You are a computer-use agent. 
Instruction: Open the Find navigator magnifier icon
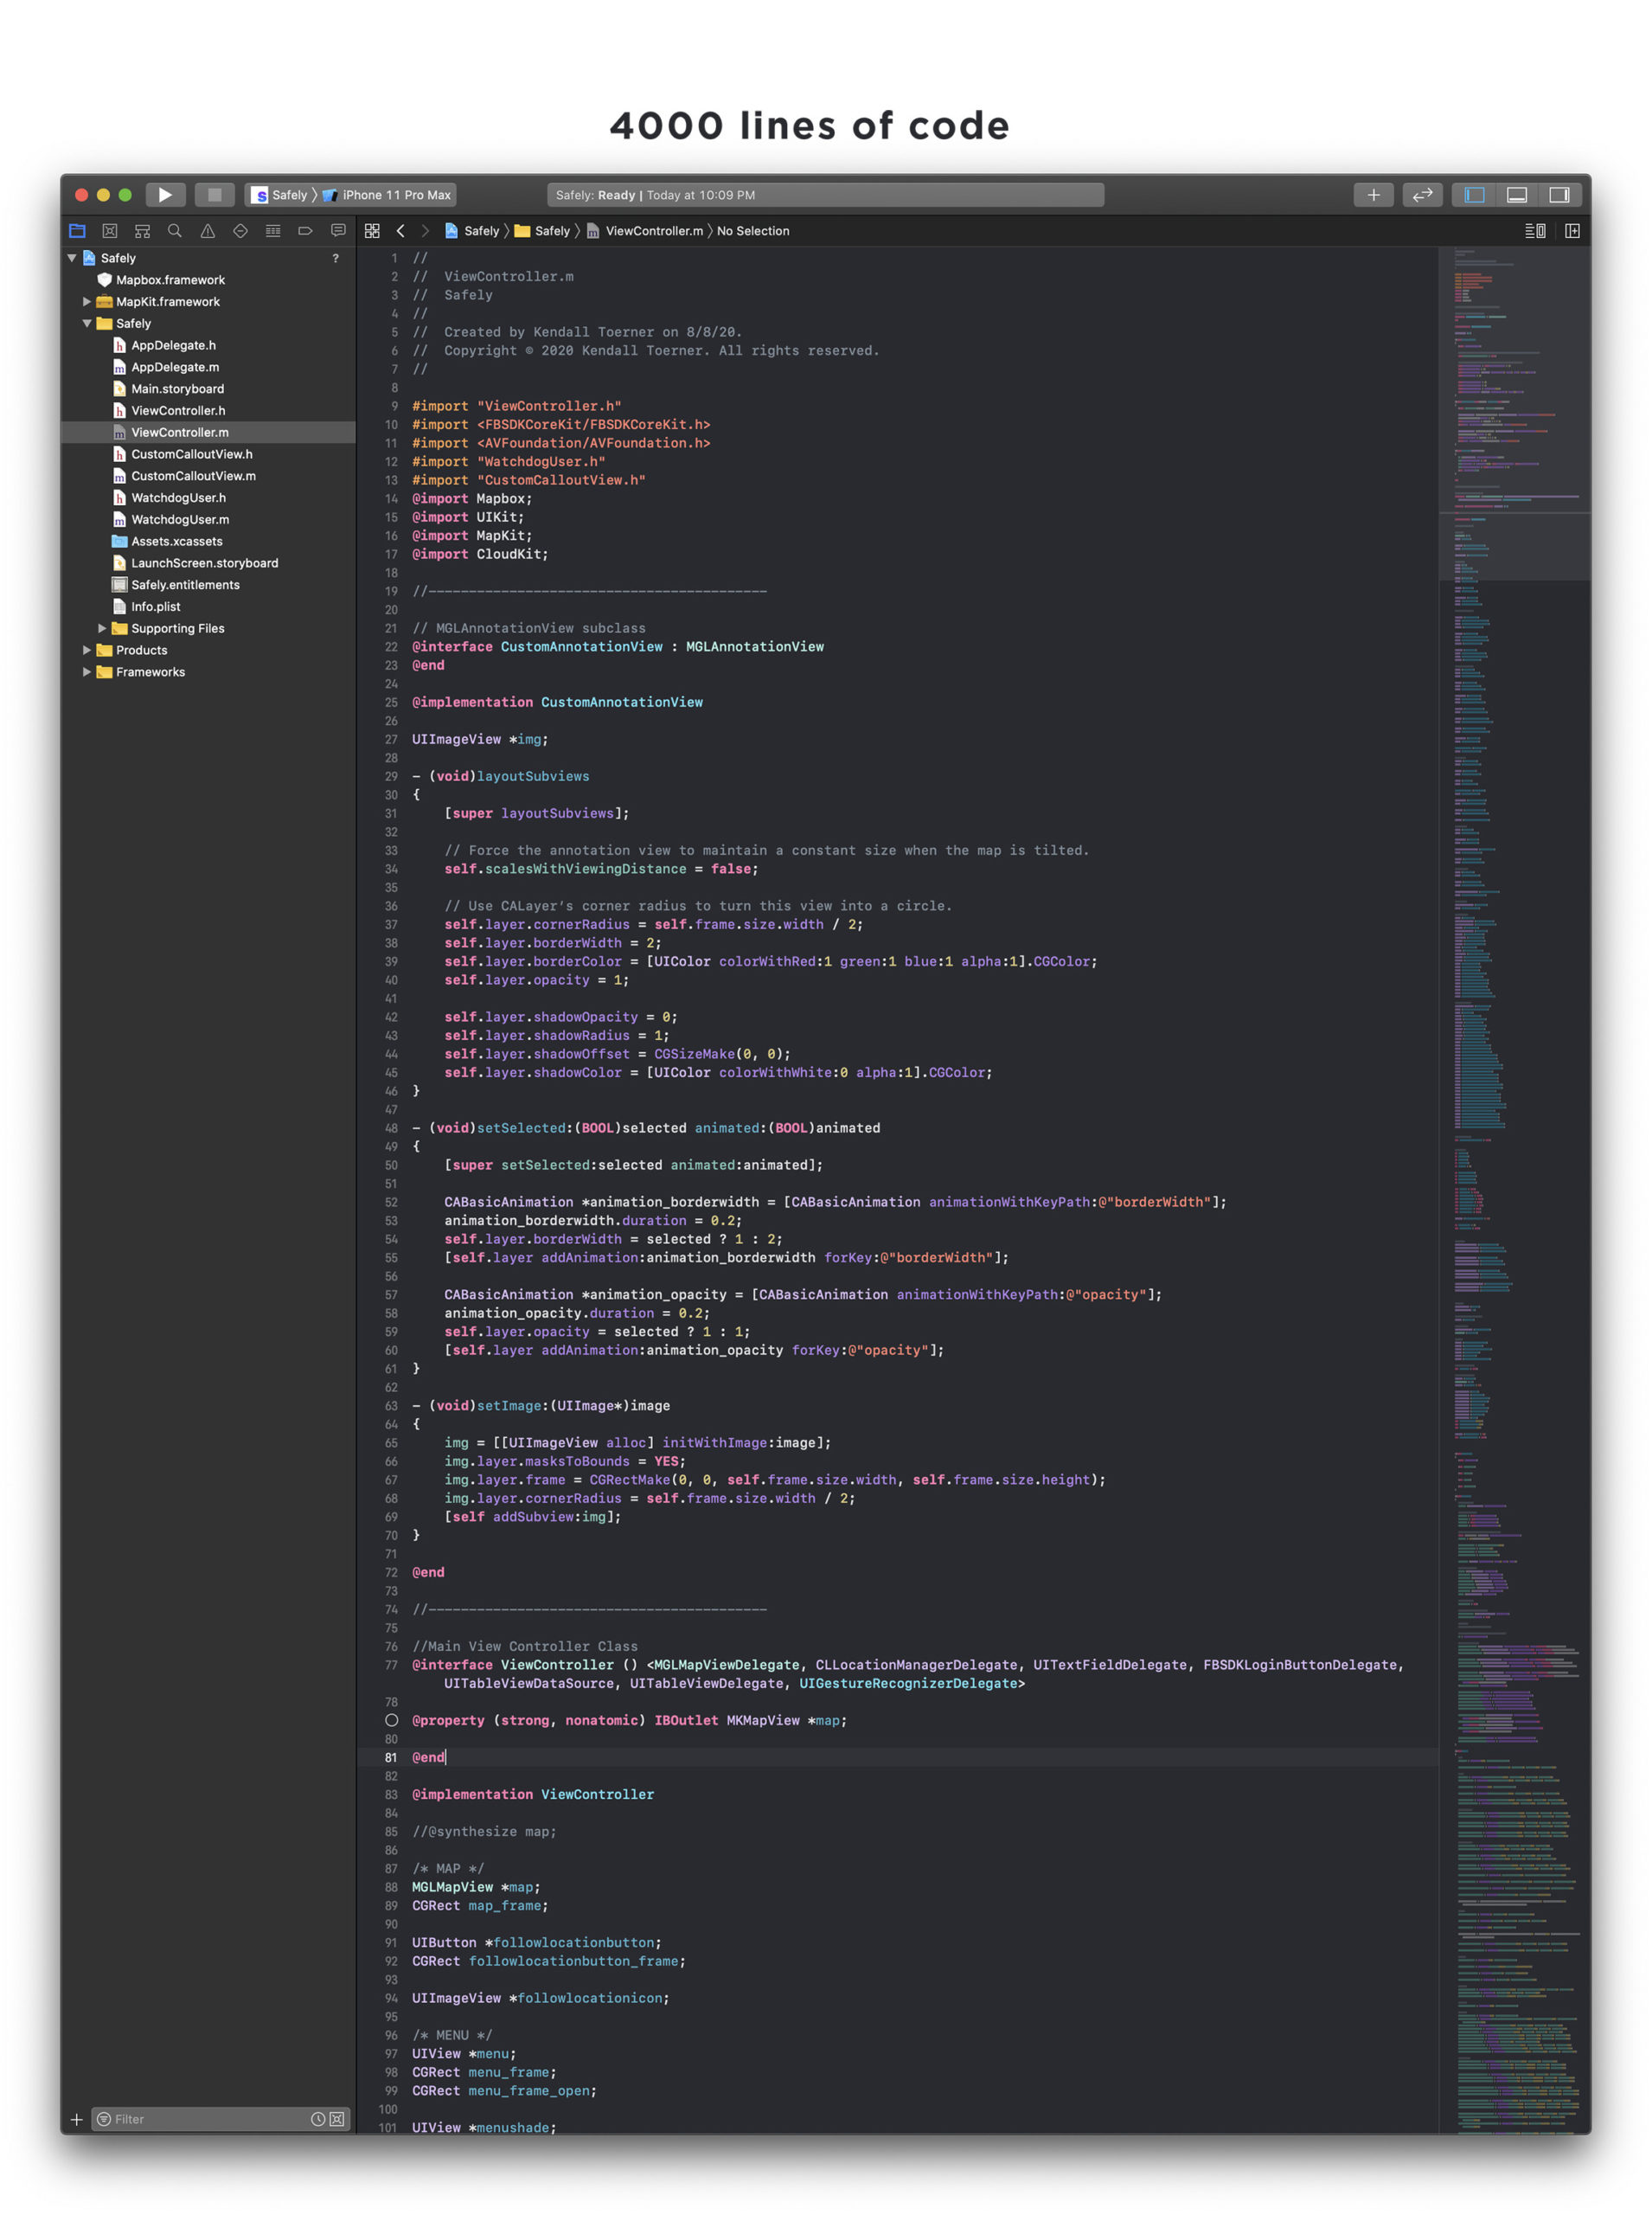click(175, 231)
